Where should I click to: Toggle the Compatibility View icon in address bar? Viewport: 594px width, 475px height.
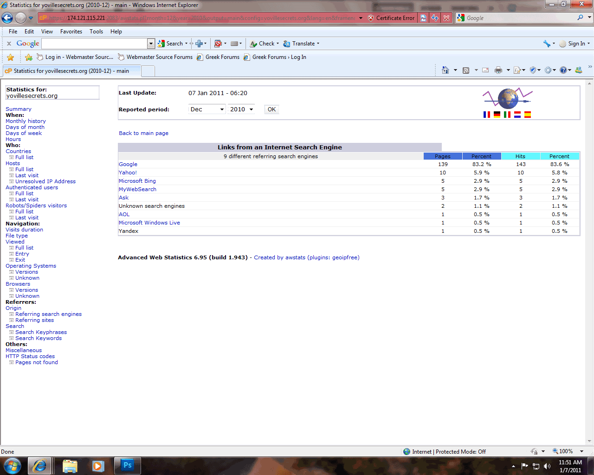pos(423,18)
